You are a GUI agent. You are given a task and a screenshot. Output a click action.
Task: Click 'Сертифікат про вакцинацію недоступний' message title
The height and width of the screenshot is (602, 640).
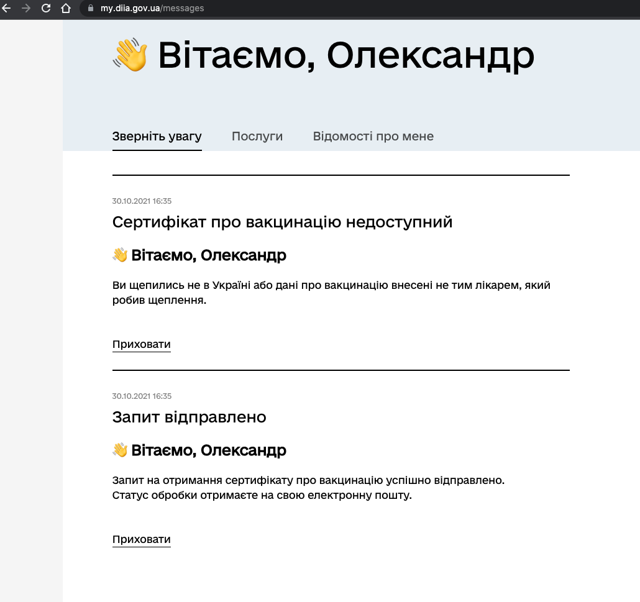(282, 222)
